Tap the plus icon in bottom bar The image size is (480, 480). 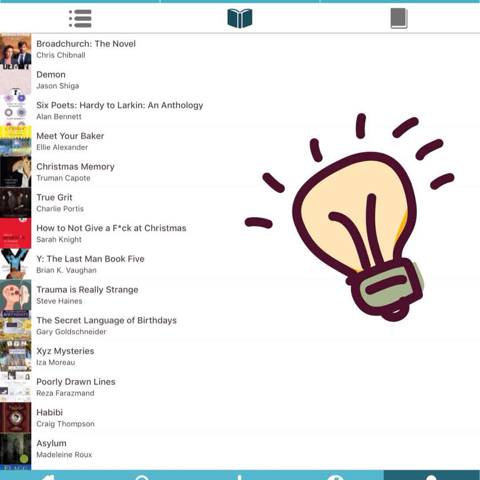point(240,476)
